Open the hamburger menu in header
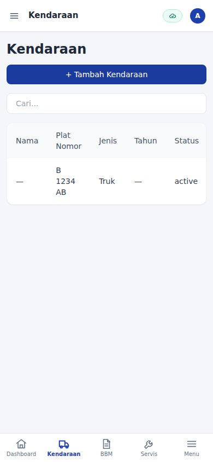Viewport: 213px width, 462px height. point(14,16)
